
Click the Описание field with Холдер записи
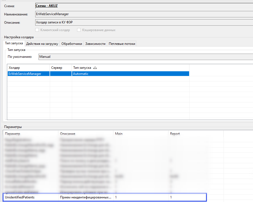144,22
